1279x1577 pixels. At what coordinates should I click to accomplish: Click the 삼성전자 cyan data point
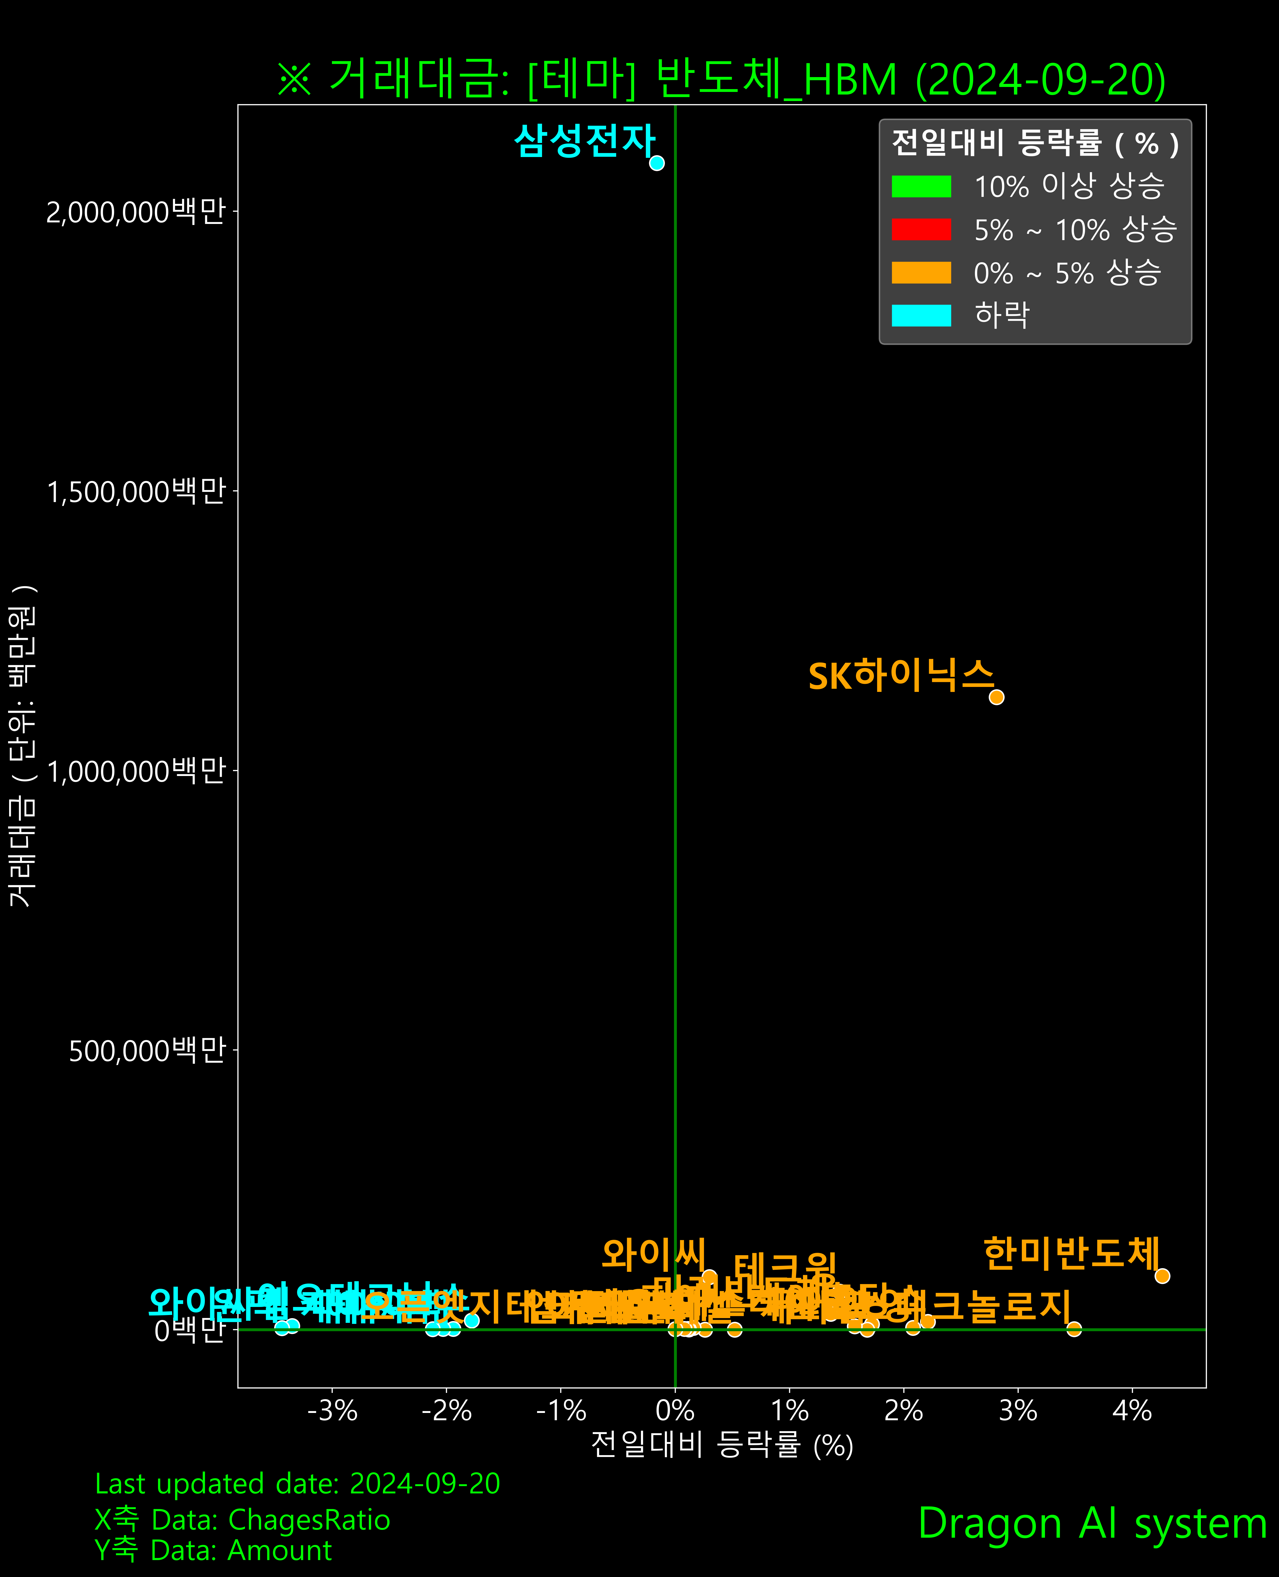pyautogui.click(x=657, y=163)
